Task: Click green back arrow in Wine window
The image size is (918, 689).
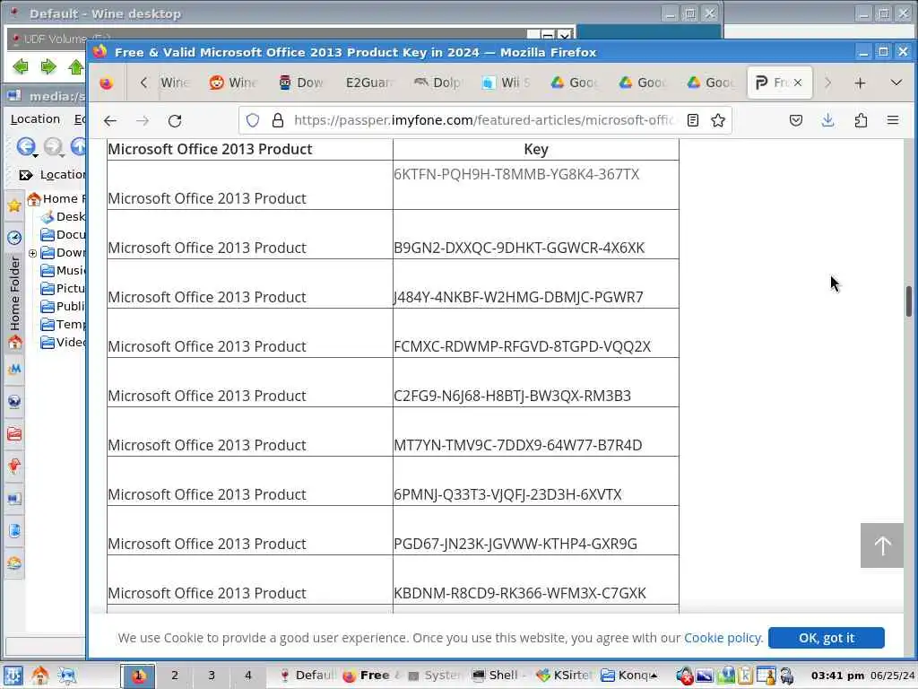Action: click(21, 66)
